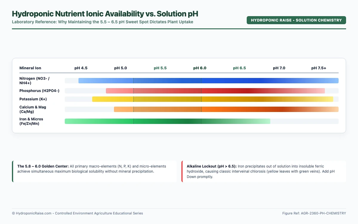358x224 pixels.
Task: Click the Phosphorus (H2PO4-) row label
Action: pyautogui.click(x=39, y=91)
